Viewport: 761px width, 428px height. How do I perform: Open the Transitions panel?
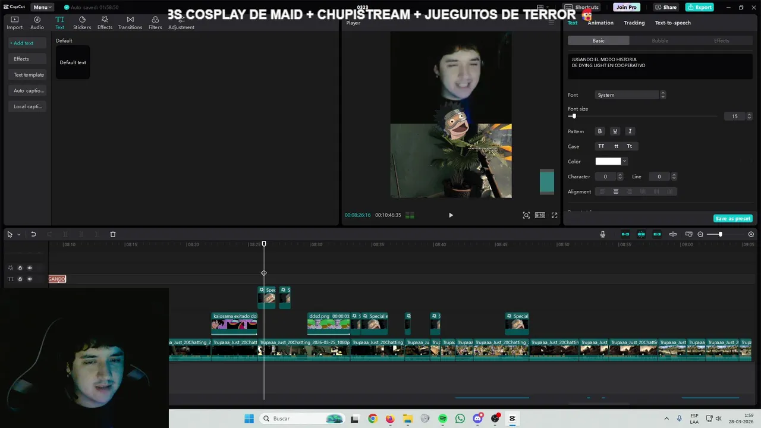click(130, 23)
